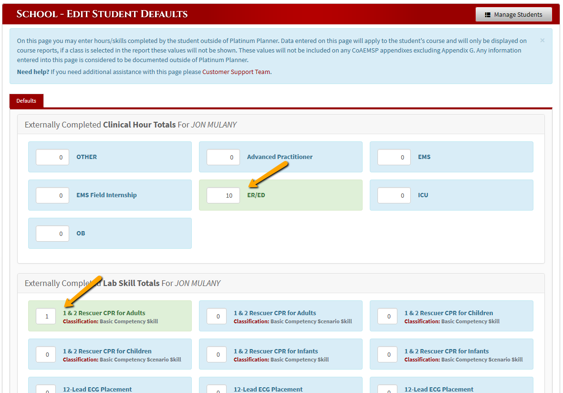
Task: Dismiss the informational notice banner
Action: [542, 41]
